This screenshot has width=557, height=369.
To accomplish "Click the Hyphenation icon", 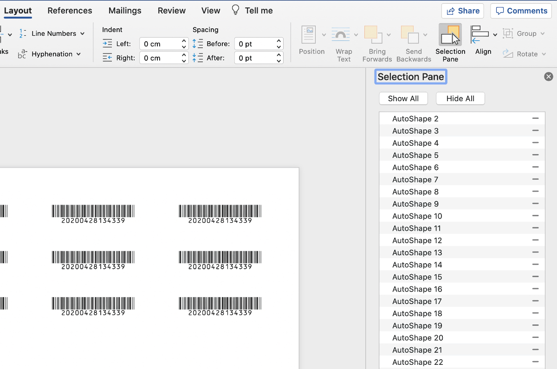I will [22, 54].
